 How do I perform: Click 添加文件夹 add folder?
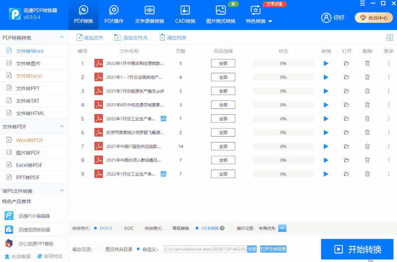[131, 38]
